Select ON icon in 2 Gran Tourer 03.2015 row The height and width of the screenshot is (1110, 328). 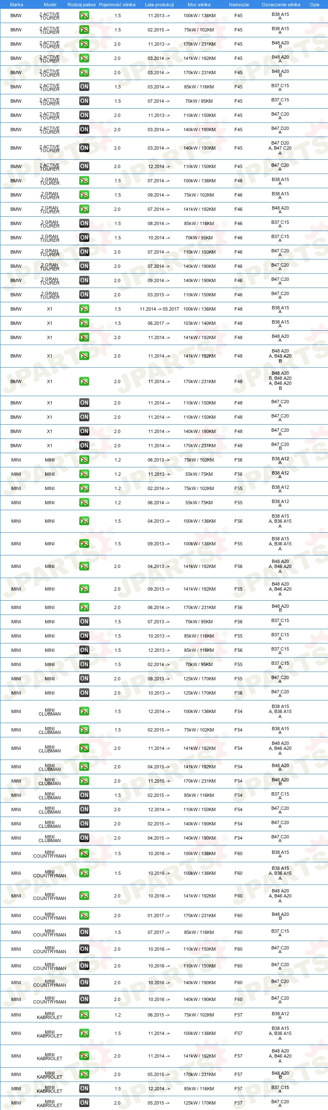[x=84, y=295]
